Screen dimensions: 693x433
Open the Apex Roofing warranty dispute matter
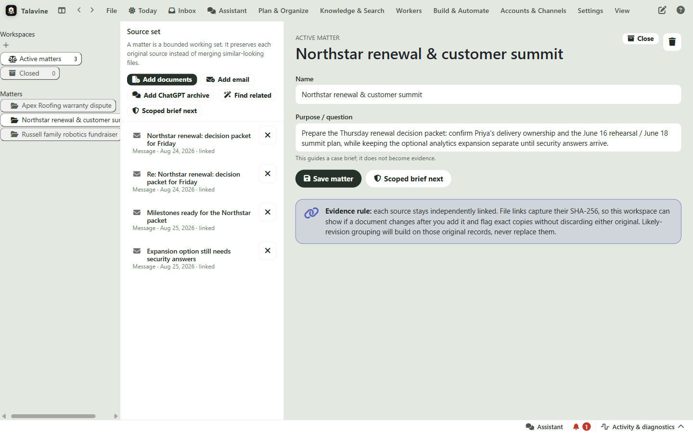[58, 105]
